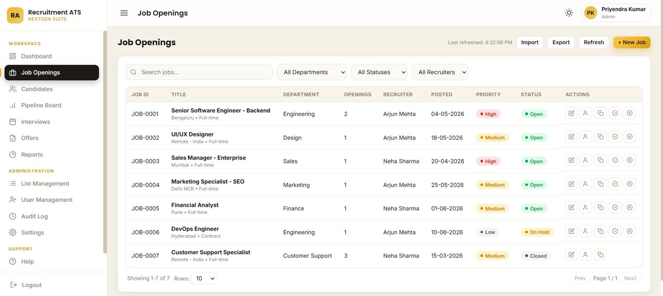663x296 pixels.
Task: Close the UI/UX Designer job with X-circle icon
Action: (630, 137)
